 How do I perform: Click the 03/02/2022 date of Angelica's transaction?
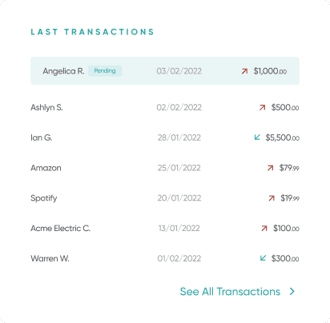tap(179, 71)
